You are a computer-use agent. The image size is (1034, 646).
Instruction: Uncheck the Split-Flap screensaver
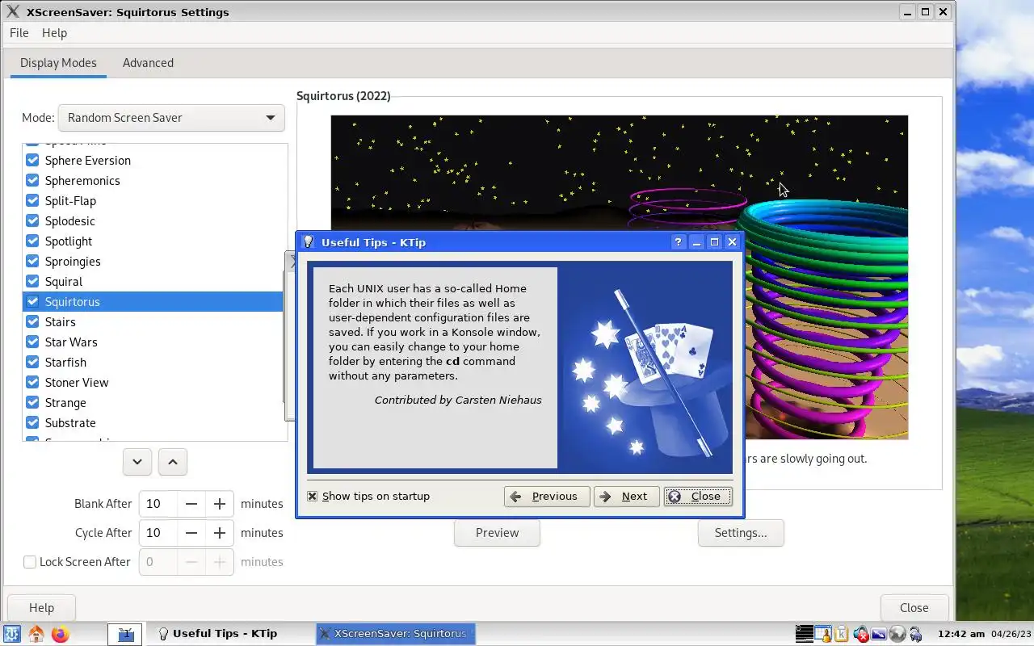click(32, 200)
